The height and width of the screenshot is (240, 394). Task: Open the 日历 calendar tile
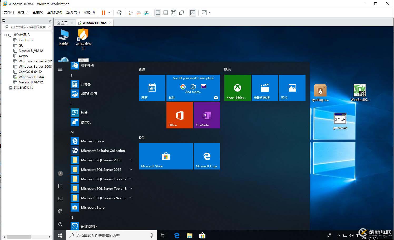pos(152,88)
